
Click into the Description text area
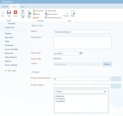pos(83,42)
